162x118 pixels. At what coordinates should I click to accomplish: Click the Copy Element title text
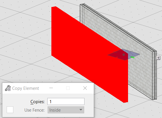click(x=26, y=88)
